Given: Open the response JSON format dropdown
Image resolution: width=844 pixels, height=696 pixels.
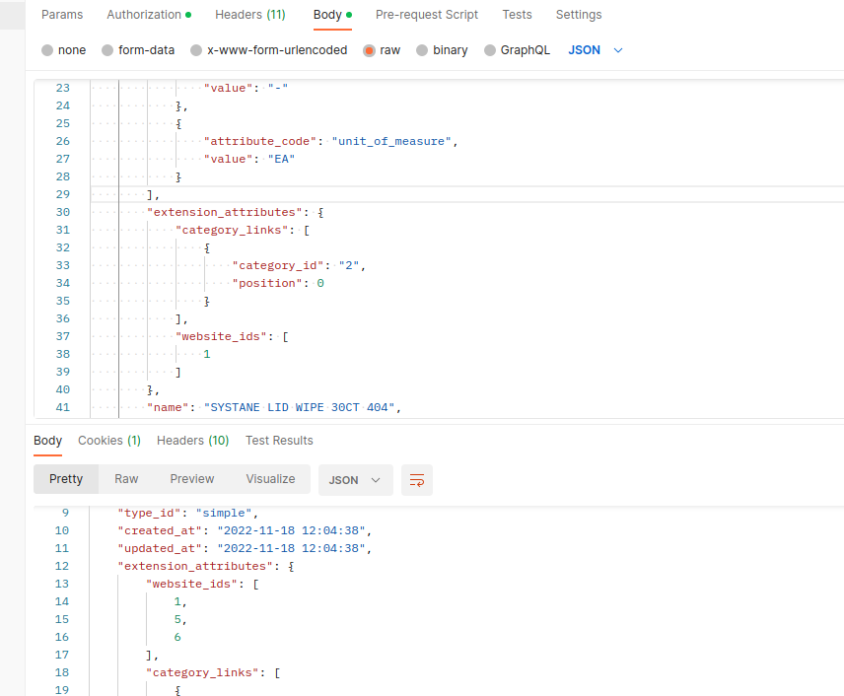Looking at the screenshot, I should 355,480.
